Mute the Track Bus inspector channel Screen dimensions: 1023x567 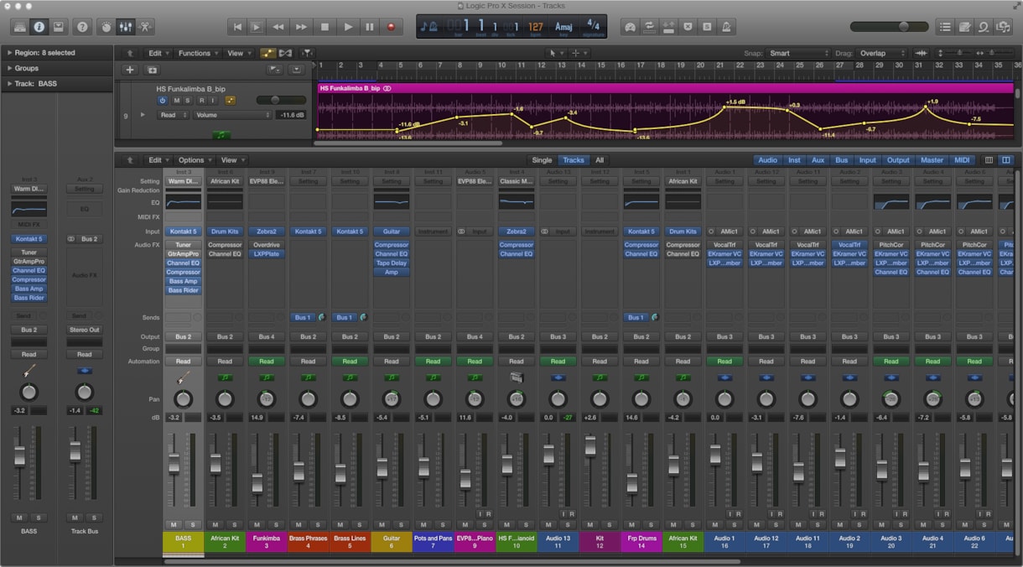[75, 518]
